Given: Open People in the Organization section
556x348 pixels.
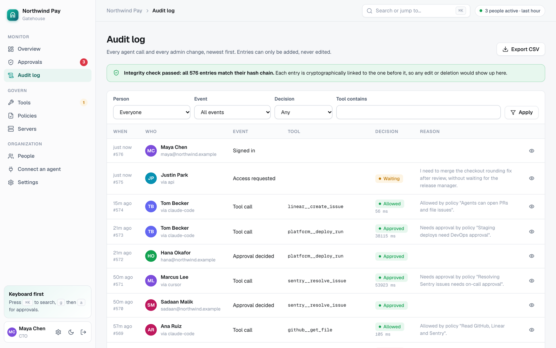Looking at the screenshot, I should point(48,156).
